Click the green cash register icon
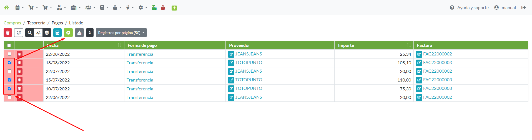The height and width of the screenshot is (140, 532). point(154,7)
